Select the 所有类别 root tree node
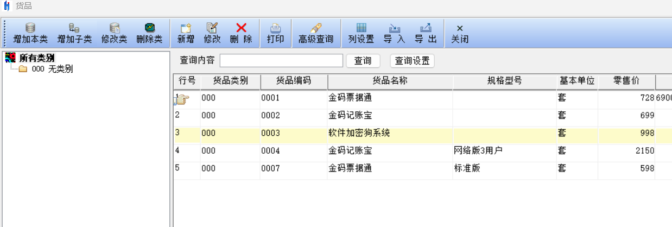 pos(36,58)
